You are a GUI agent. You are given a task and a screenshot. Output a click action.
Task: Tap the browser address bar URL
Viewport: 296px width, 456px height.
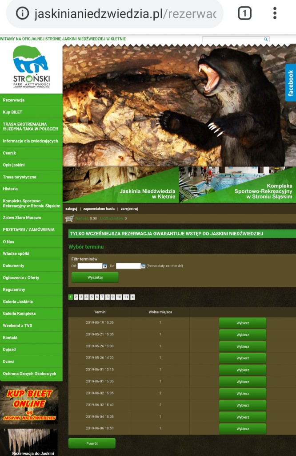tap(125, 14)
